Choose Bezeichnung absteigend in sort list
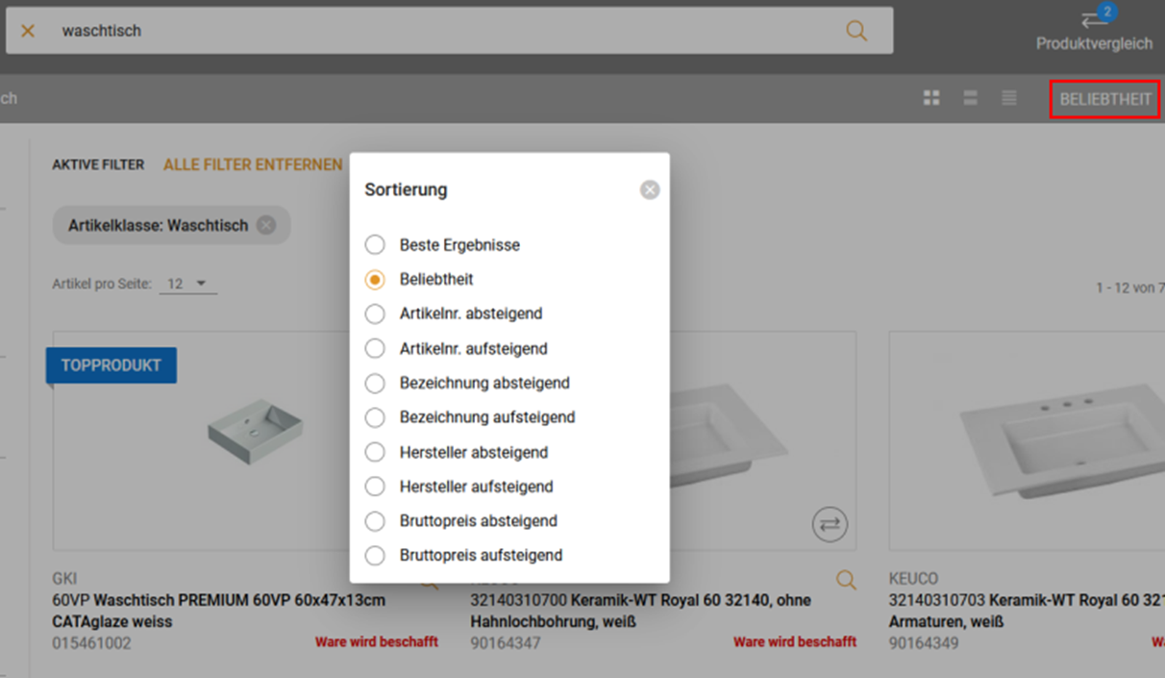1165x678 pixels. coord(375,383)
